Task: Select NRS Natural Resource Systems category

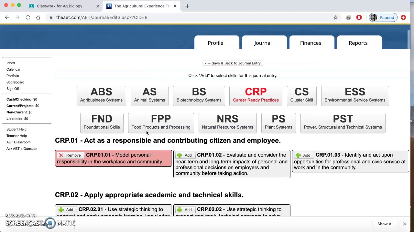Action: 227,123
